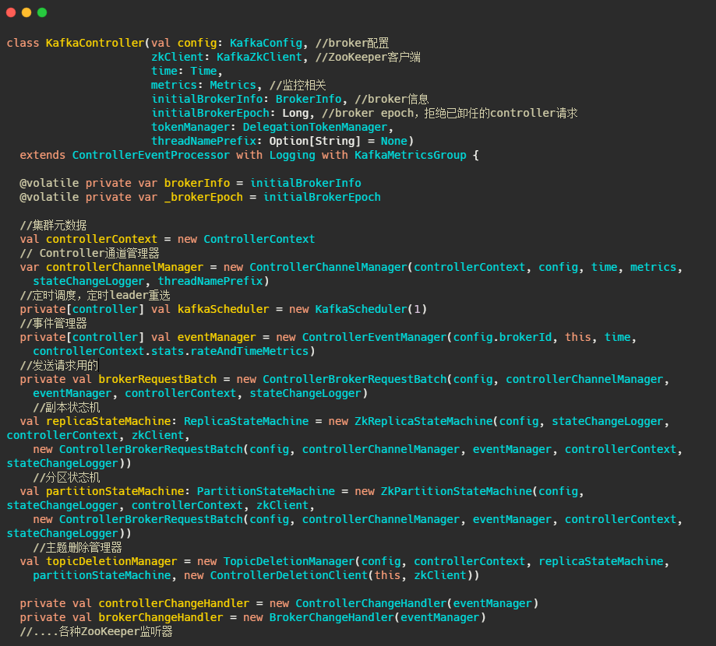Click ControllerEventManager constructor name
The image size is (716, 646).
tap(374, 337)
